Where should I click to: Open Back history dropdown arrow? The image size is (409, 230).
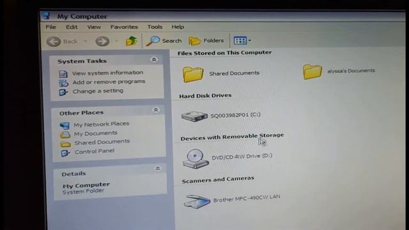pyautogui.click(x=85, y=41)
